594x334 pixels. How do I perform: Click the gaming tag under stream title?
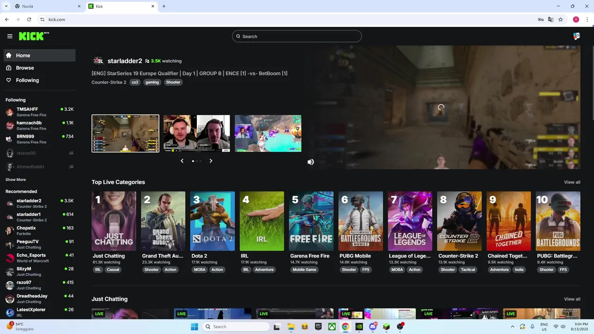(152, 82)
